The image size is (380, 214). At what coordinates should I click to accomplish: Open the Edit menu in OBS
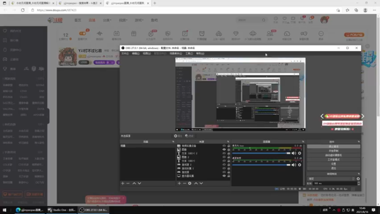[x=136, y=53]
